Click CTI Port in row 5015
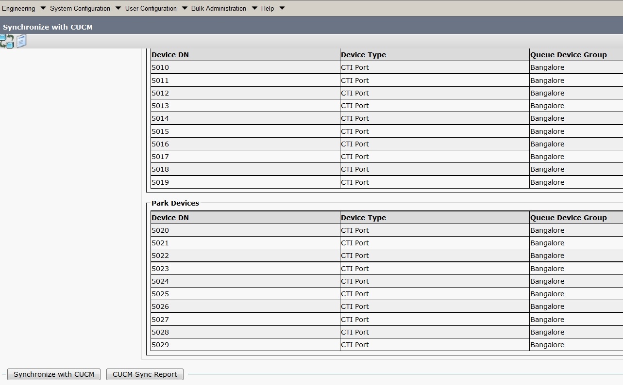The image size is (623, 385). coord(355,131)
